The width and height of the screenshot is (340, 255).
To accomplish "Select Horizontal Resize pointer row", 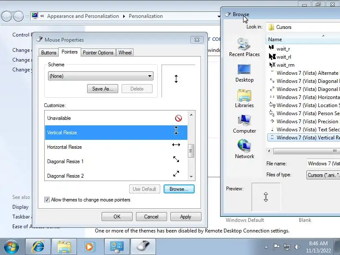I will (x=116, y=147).
